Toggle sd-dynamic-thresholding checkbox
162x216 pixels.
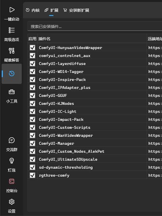(x=32, y=167)
